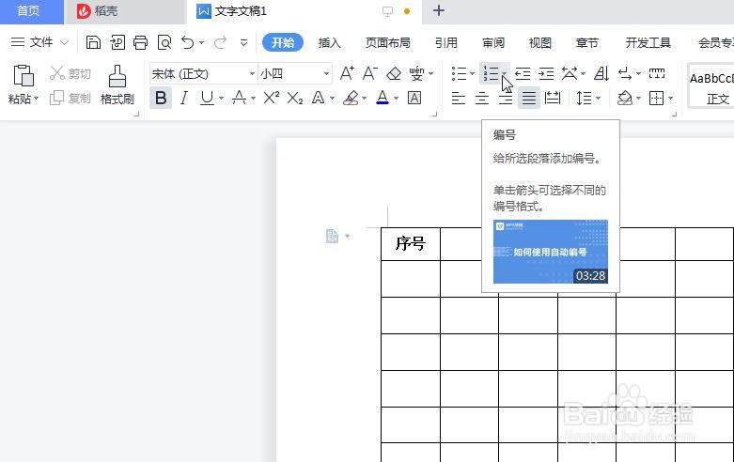
Task: Open Print Preview icon
Action: [164, 42]
